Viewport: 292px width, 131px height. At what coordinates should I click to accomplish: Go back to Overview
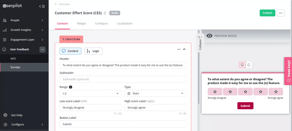point(62,4)
